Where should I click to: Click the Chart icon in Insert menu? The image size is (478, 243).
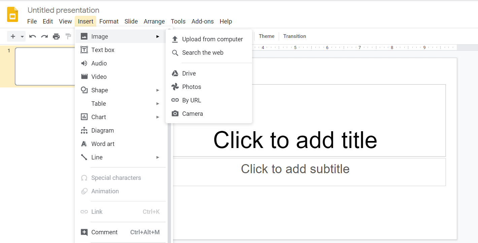(84, 117)
